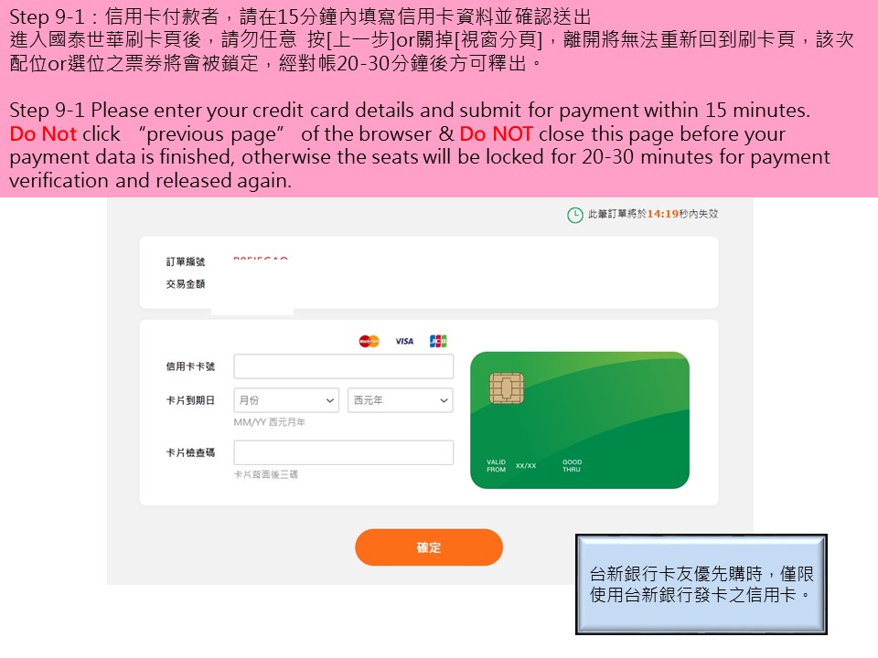
Task: Click the blue 台新銀行 notice box
Action: point(701,584)
